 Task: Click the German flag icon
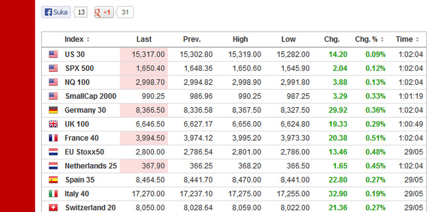coord(53,110)
